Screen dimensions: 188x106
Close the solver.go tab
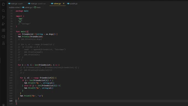(x=64, y=4)
